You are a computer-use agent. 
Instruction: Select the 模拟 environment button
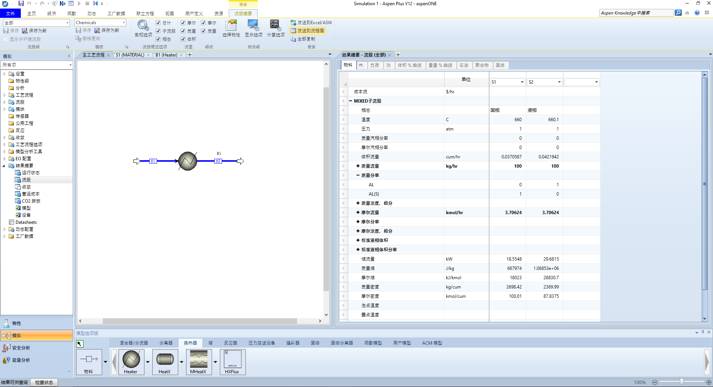[x=36, y=336]
